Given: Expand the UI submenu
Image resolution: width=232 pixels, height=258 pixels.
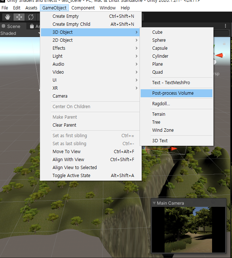Looking at the screenshot, I should [x=90, y=80].
